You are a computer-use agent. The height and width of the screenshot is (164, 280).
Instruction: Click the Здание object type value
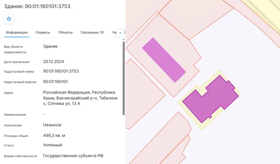[50, 46]
